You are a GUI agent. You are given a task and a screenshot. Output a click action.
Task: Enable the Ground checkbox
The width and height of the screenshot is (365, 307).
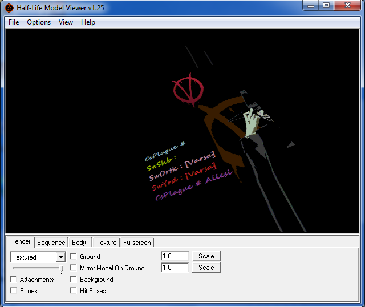(73, 257)
